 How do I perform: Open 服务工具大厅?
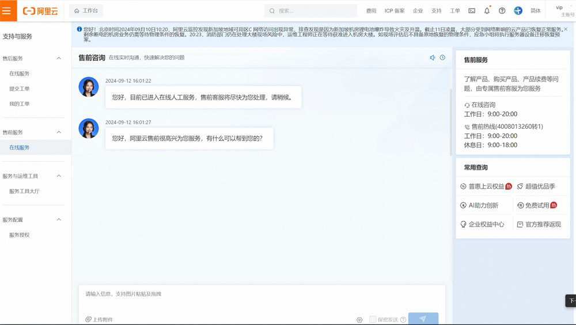pyautogui.click(x=24, y=191)
